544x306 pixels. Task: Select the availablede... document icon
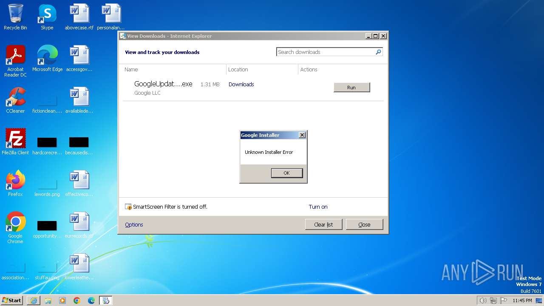(79, 100)
